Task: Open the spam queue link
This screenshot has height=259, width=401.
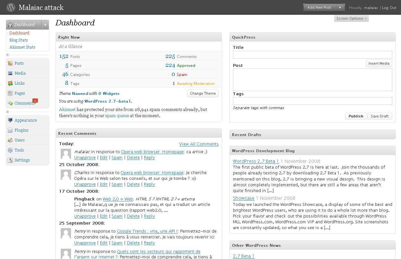Action: [x=117, y=116]
